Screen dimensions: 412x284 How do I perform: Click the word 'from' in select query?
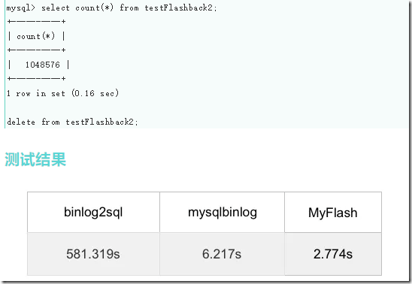point(129,8)
